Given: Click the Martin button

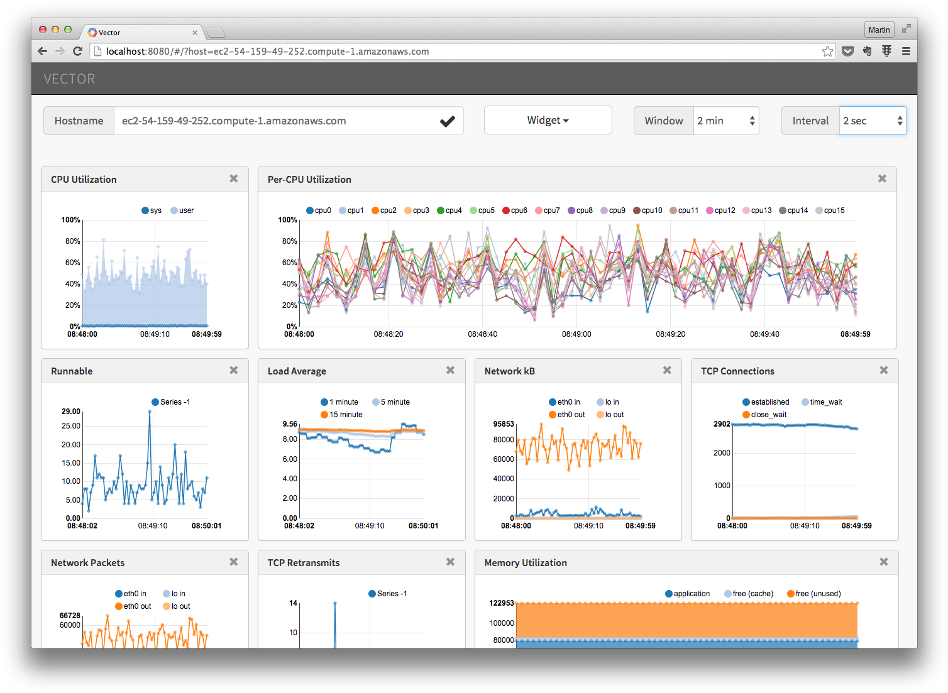Looking at the screenshot, I should 879,29.
